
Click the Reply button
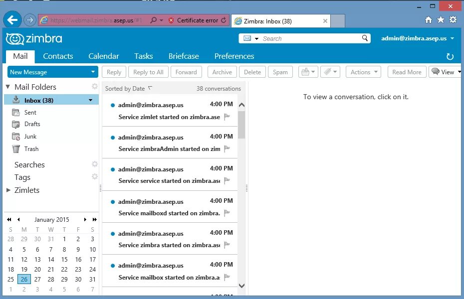[114, 72]
